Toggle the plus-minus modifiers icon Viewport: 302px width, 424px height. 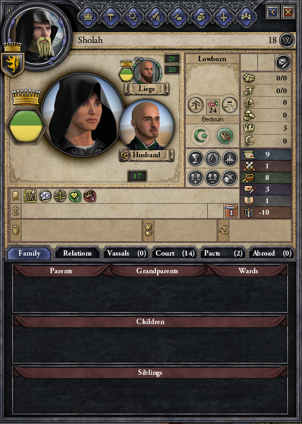click(x=15, y=211)
